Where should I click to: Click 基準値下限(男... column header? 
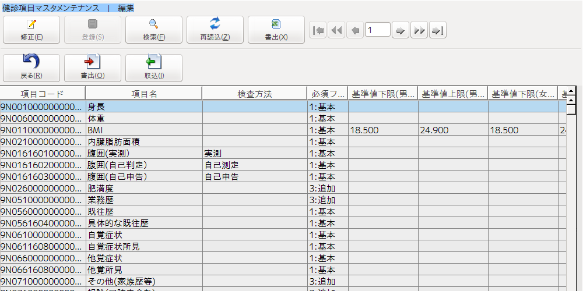point(383,94)
